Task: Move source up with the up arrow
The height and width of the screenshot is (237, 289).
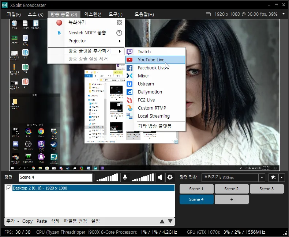Action: (162, 221)
